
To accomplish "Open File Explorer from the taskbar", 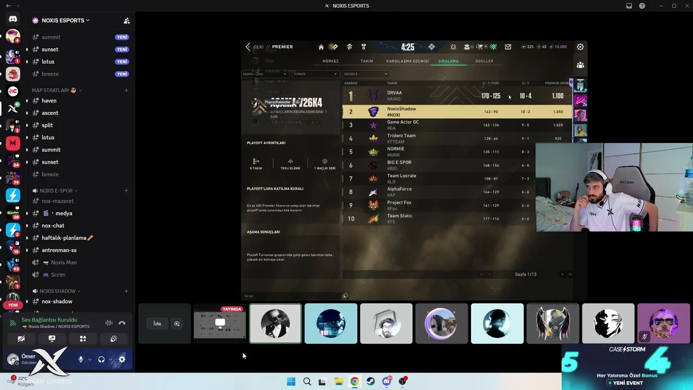I will pyautogui.click(x=338, y=381).
